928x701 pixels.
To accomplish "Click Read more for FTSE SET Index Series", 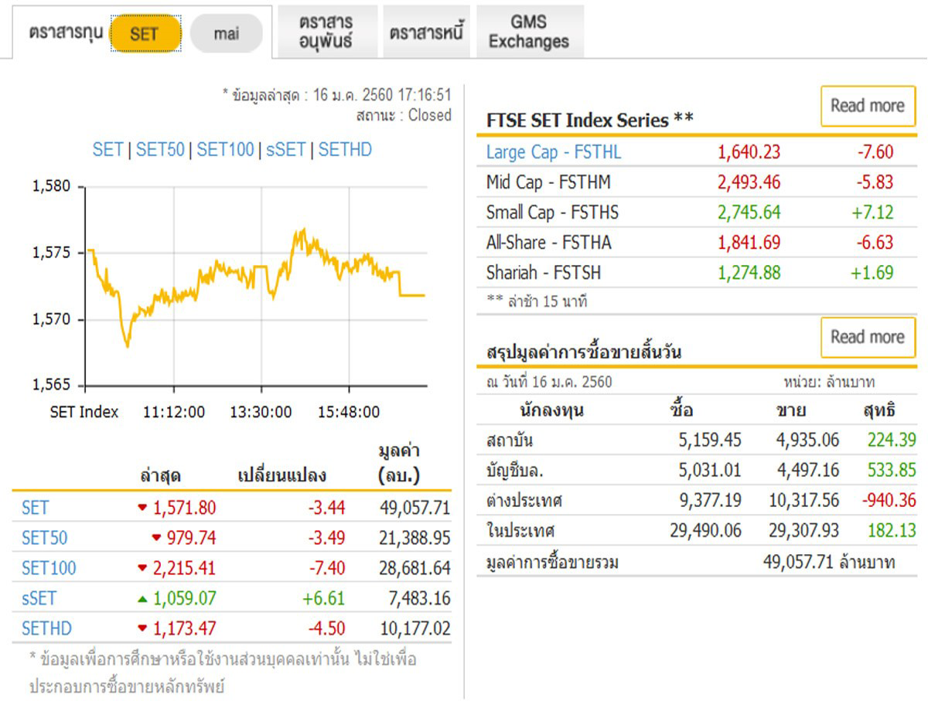I will coord(867,106).
